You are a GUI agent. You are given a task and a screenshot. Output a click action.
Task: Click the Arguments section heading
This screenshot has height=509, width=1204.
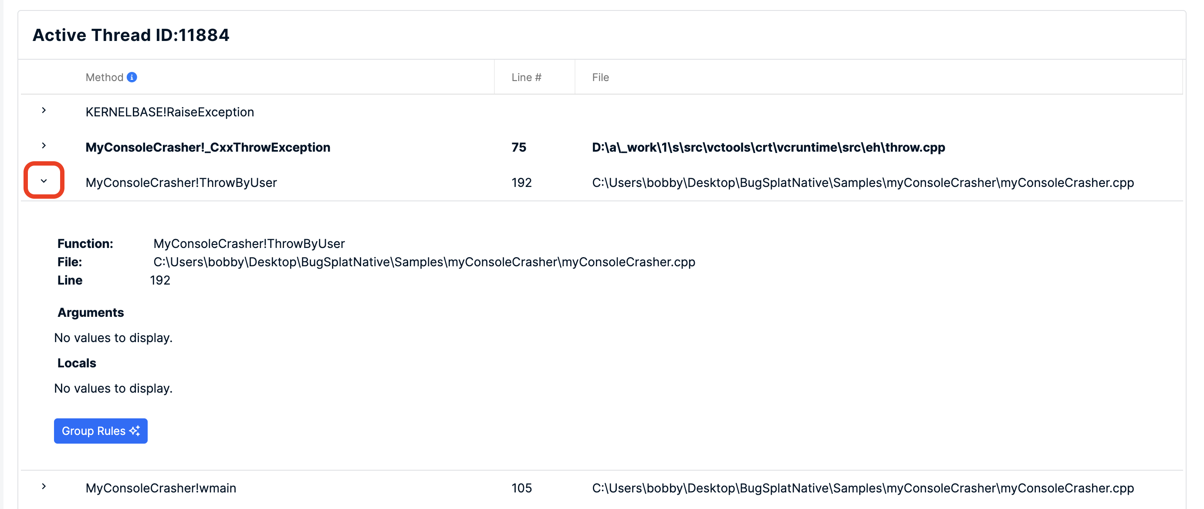91,312
